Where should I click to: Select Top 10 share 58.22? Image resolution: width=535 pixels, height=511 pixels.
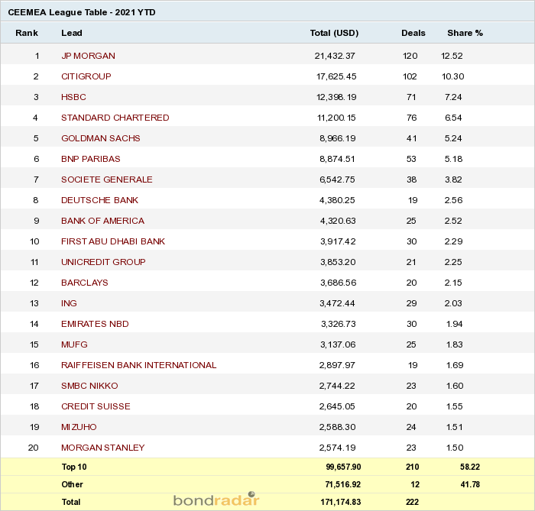(470, 467)
